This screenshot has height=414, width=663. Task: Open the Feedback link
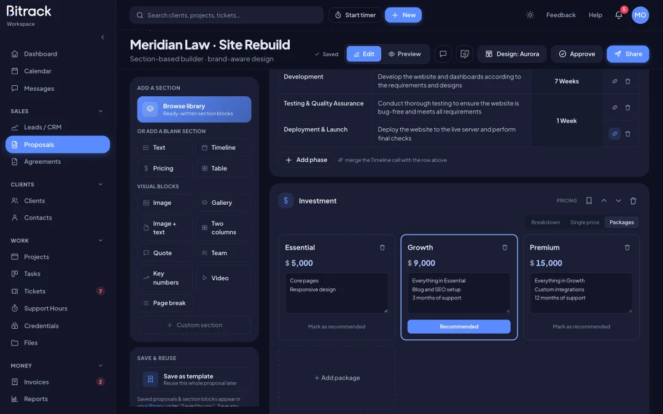point(560,15)
